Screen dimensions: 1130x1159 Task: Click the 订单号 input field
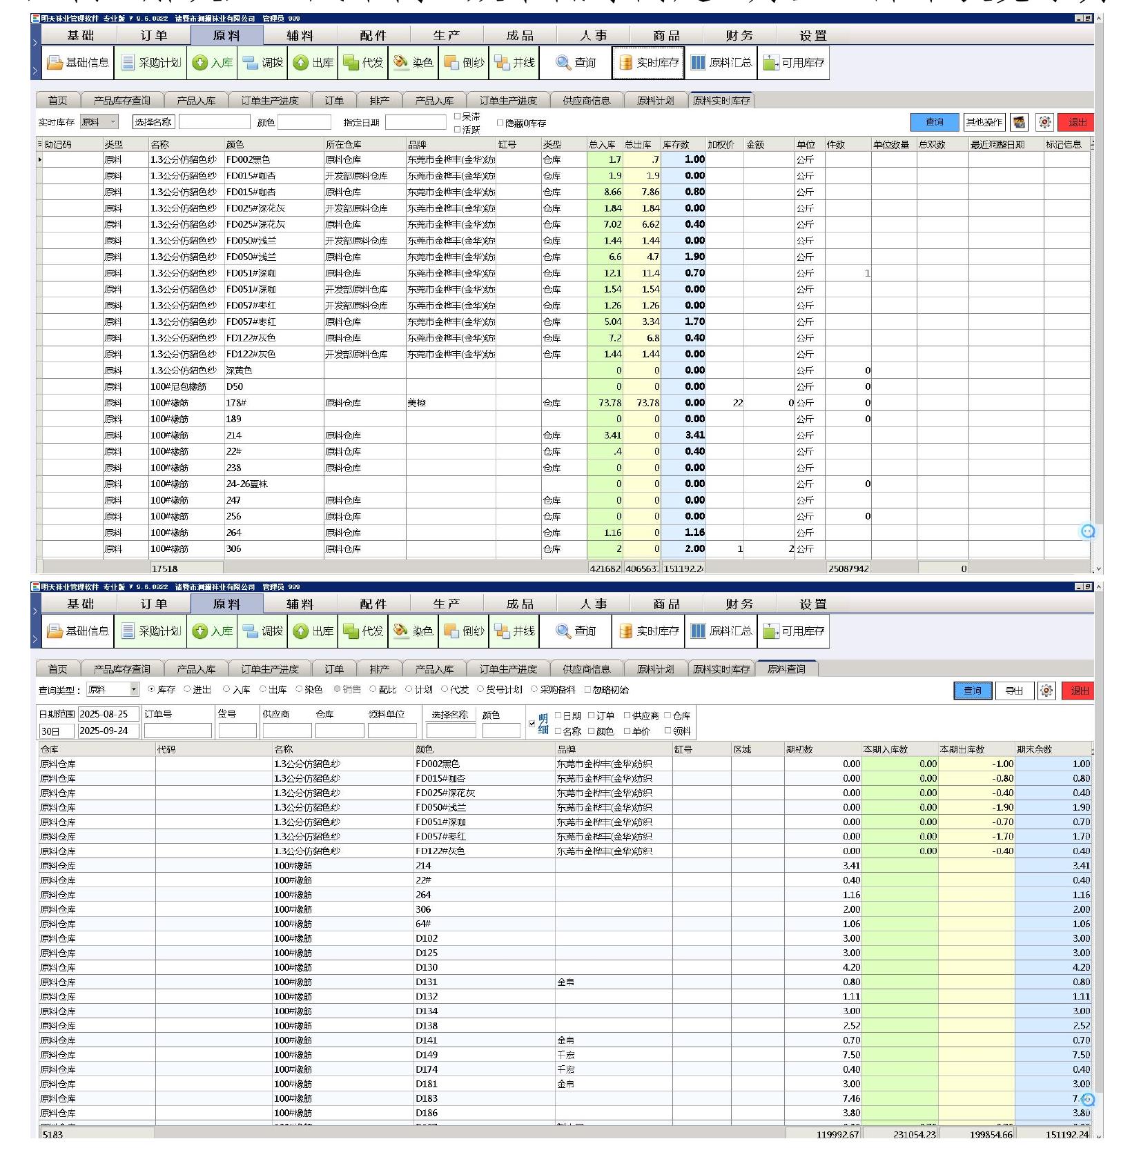(178, 731)
